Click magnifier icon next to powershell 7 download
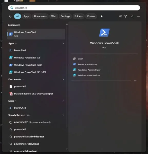The image size is (148, 154). [x=11, y=144]
